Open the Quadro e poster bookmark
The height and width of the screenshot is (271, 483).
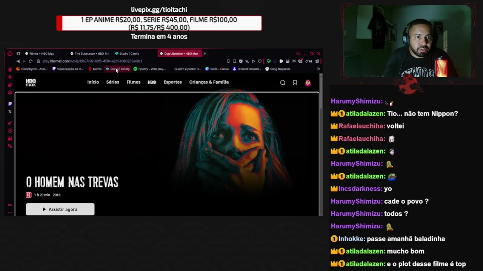point(185,69)
